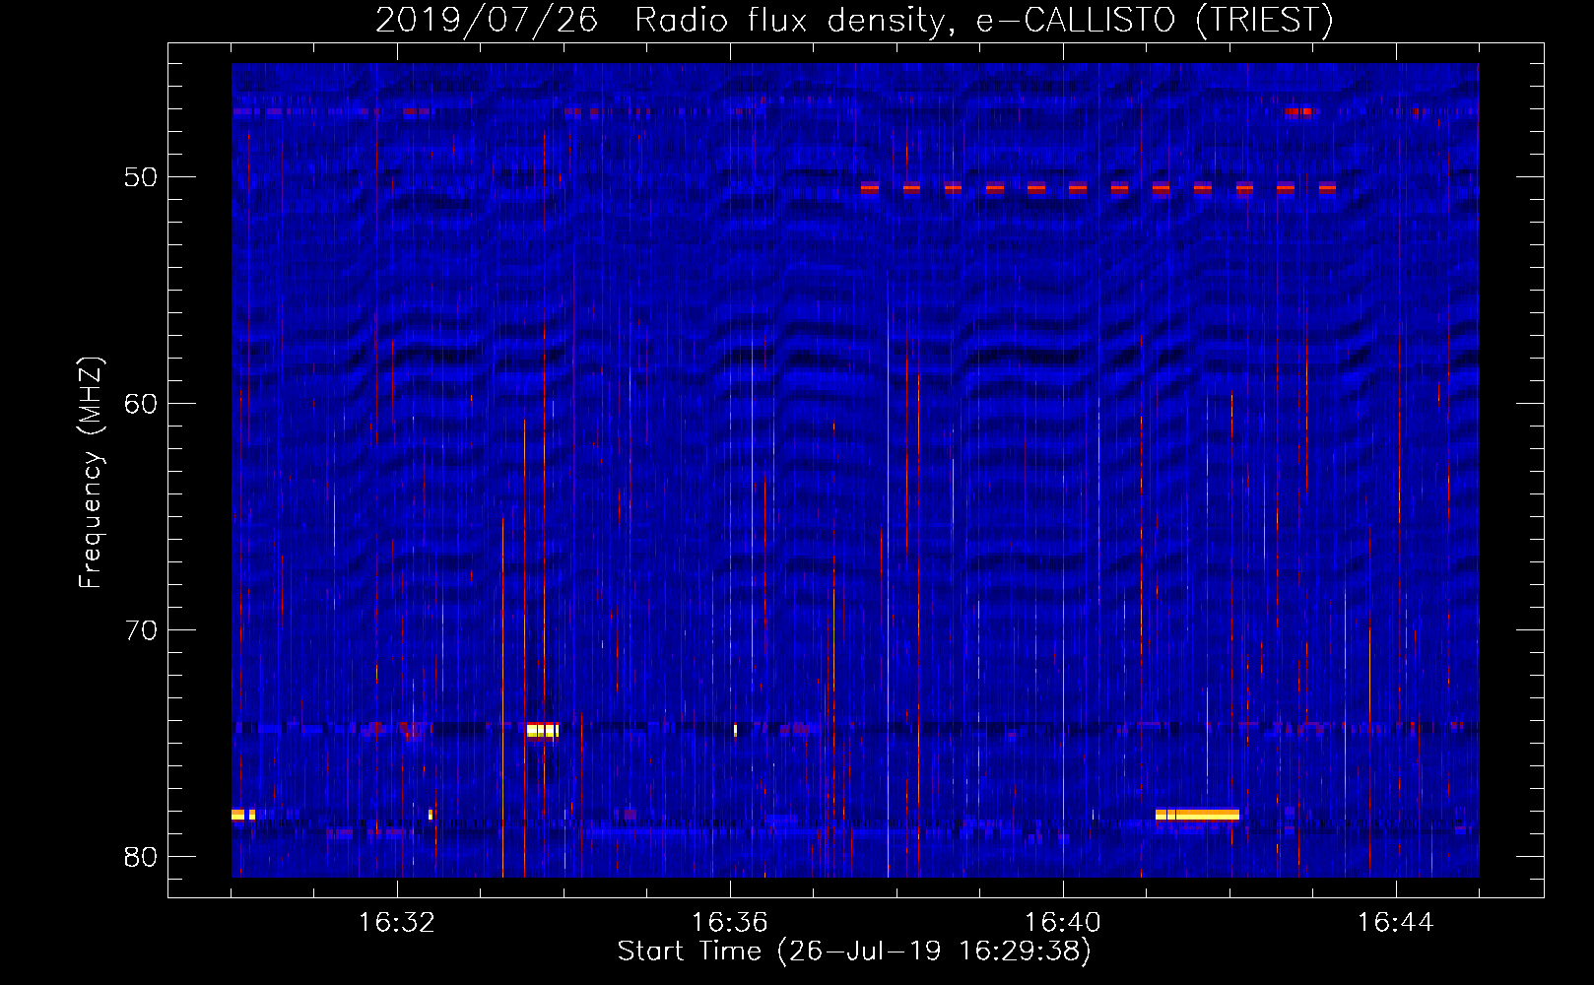Image resolution: width=1594 pixels, height=985 pixels.
Task: Click the "Frequency (MHZ)" axis label
Action: pos(91,473)
